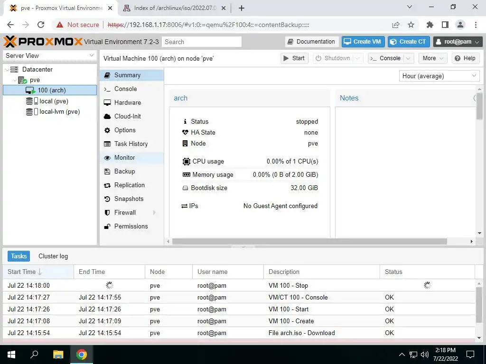Click the Cloud-Init cloud icon
Image resolution: width=486 pixels, height=364 pixels.
107,117
